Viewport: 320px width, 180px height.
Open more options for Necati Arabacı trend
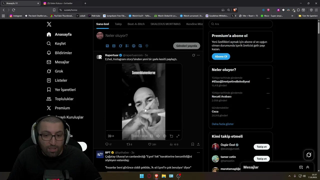pos(268,93)
